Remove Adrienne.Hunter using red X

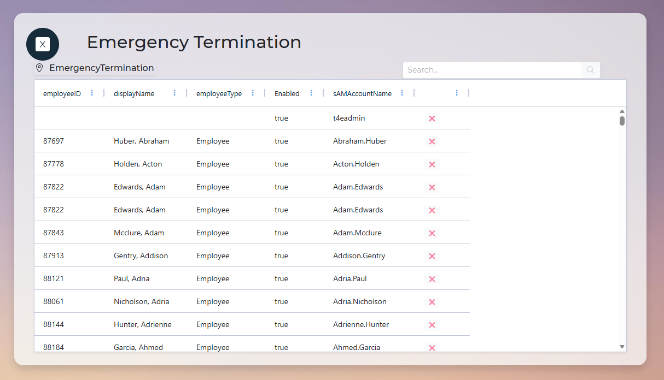[432, 324]
